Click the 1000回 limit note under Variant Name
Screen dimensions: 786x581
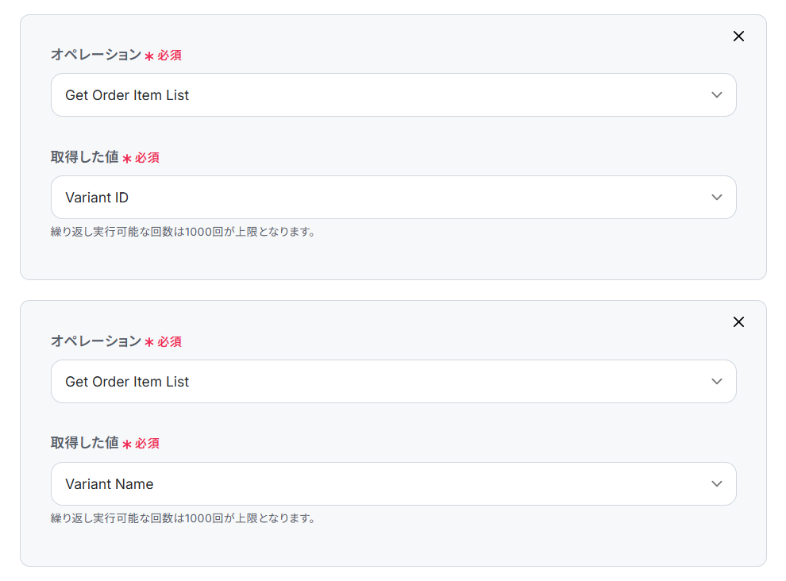[x=183, y=518]
